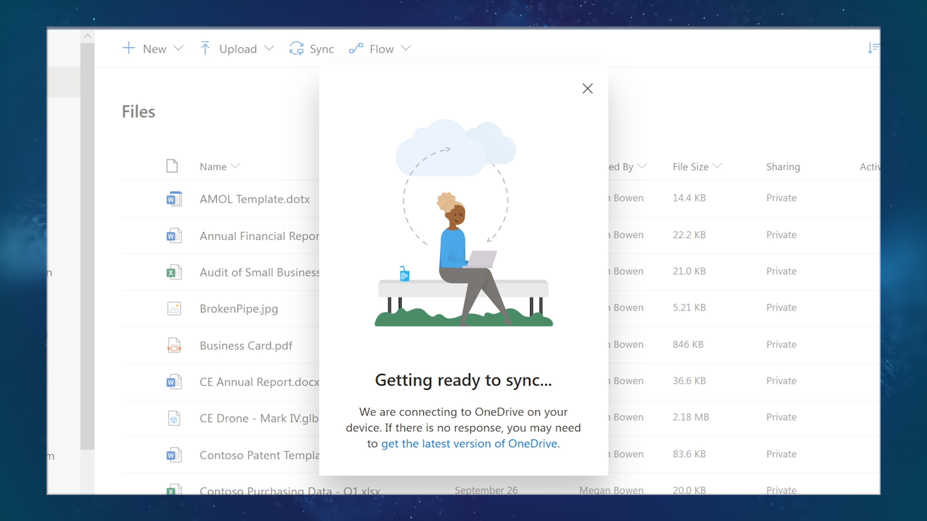Click Private sharing for CE Drone row
Viewport: 927px width, 521px height.
781,417
